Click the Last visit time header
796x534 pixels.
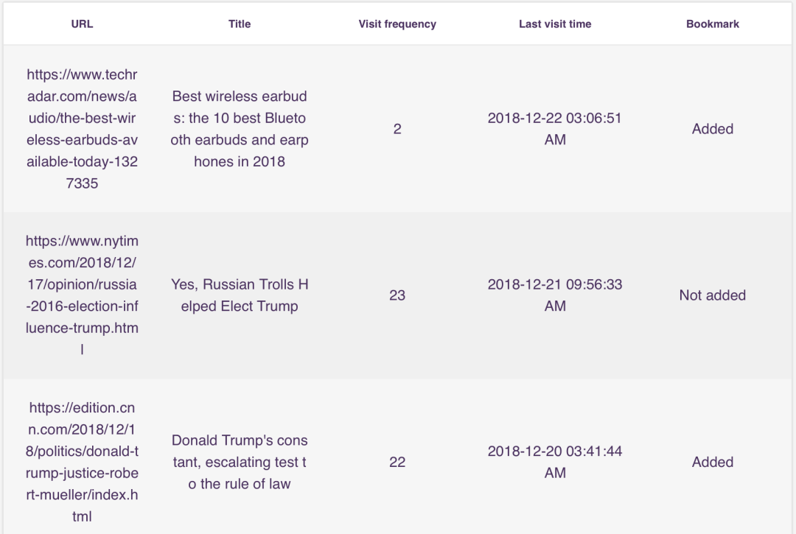tap(555, 24)
